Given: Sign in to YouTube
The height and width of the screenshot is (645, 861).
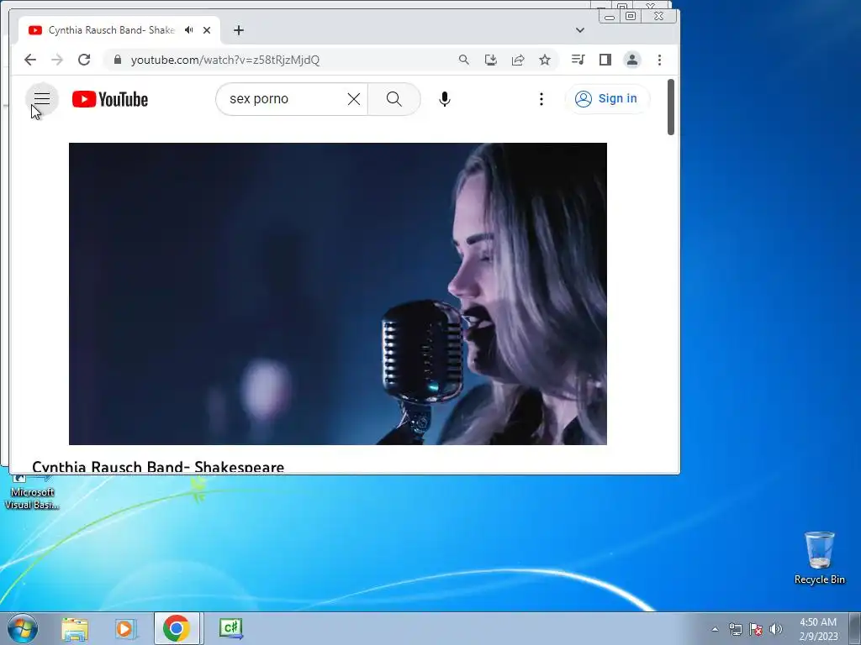Looking at the screenshot, I should 607,99.
